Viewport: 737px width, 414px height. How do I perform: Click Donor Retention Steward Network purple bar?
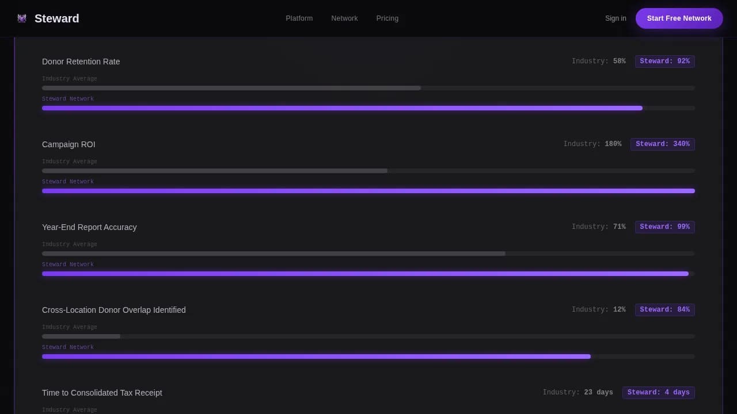[342, 108]
